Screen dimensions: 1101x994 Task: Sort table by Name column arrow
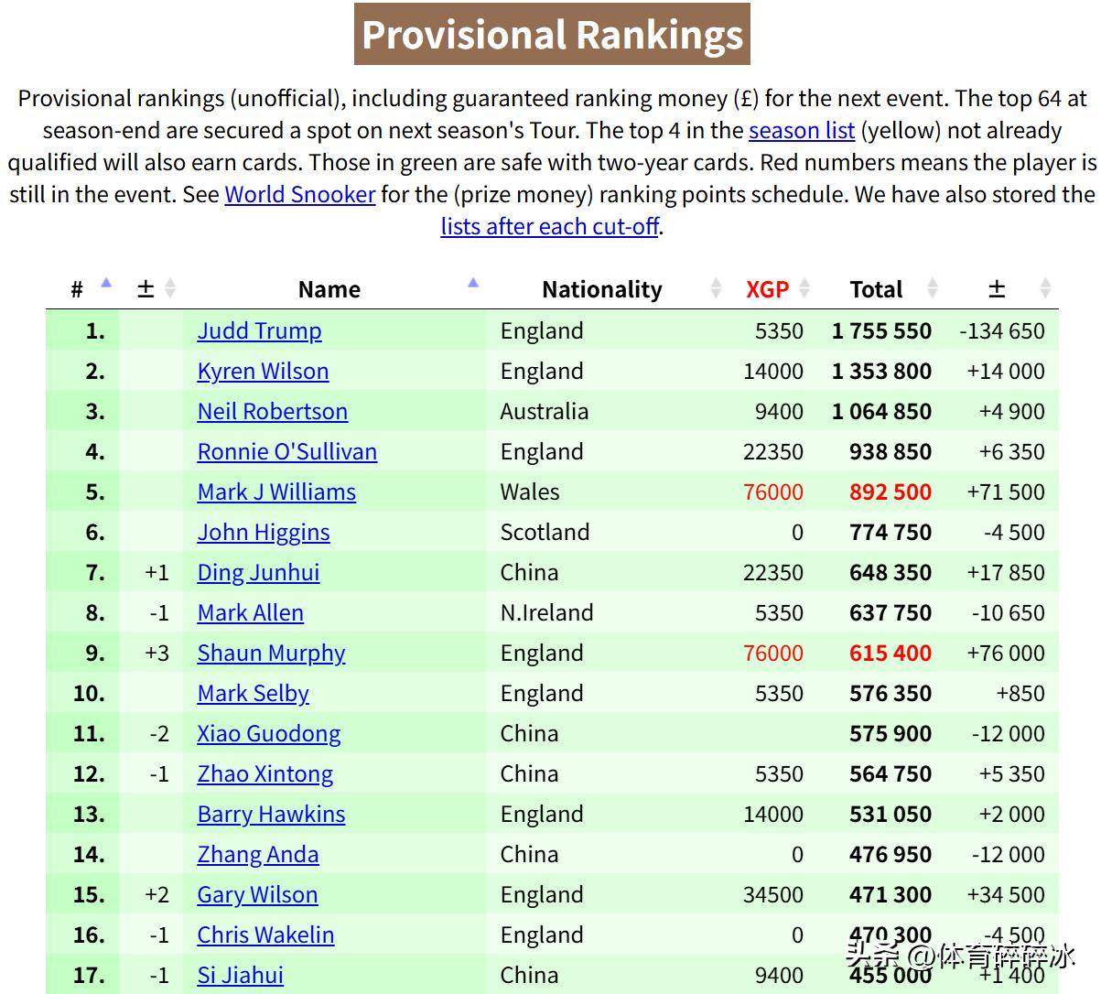tap(472, 286)
